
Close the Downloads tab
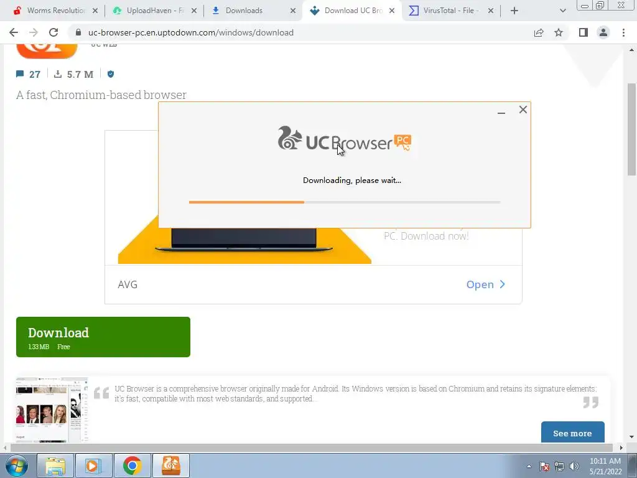pyautogui.click(x=293, y=11)
